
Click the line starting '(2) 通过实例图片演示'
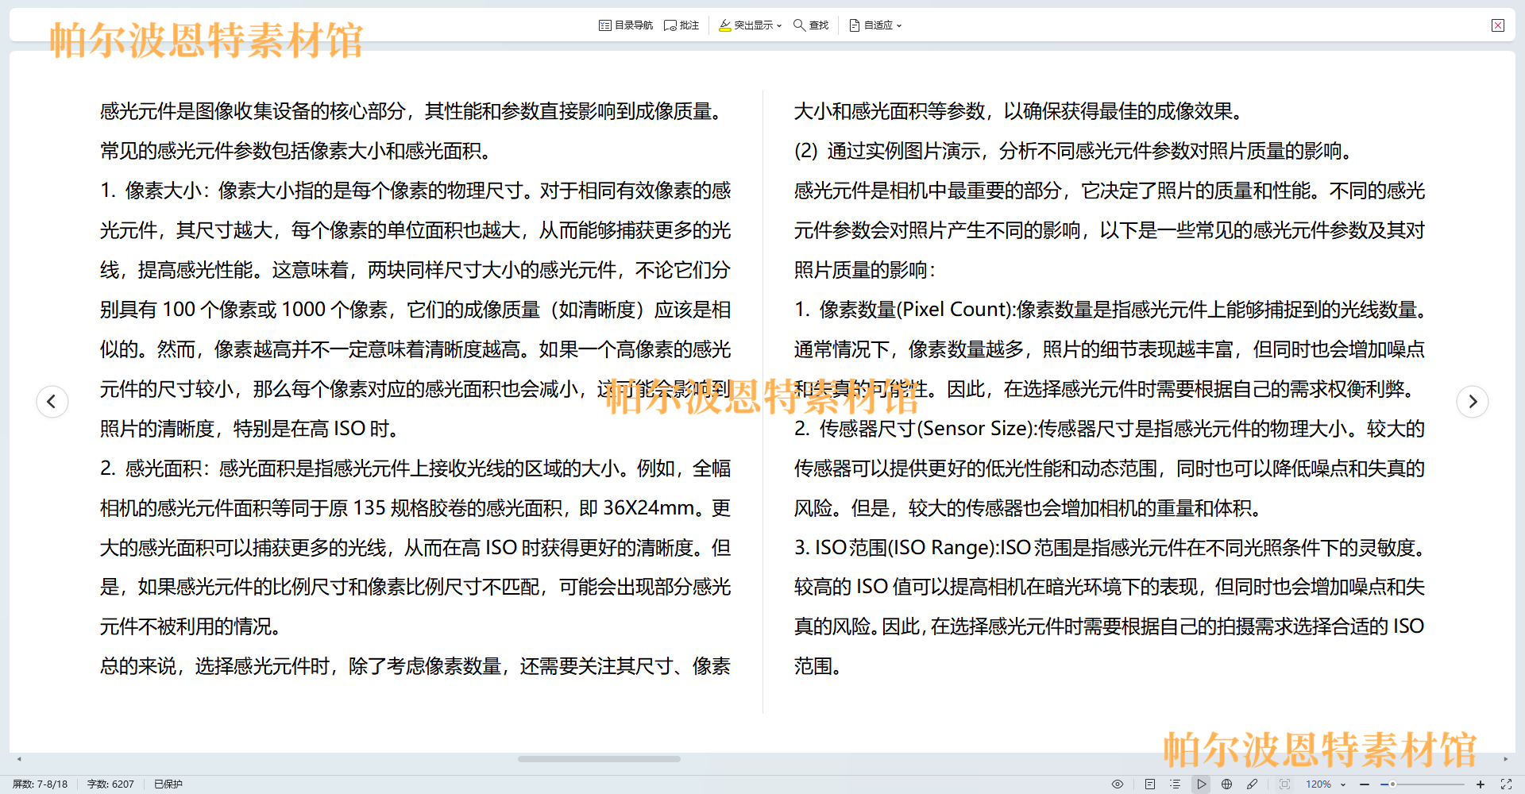(x=1073, y=151)
